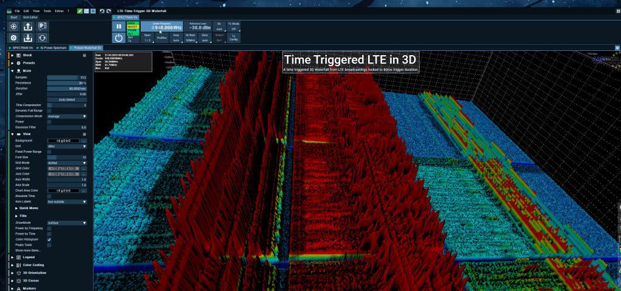Click the Auto Detect button
The width and height of the screenshot is (621, 291).
pos(67,99)
